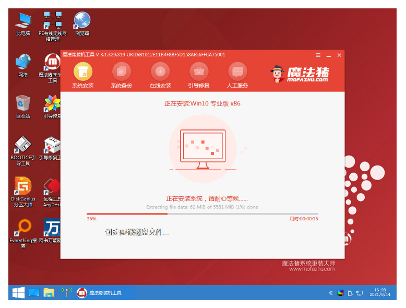The width and height of the screenshot is (406, 308).
Task: Open the 人工服务 support section
Action: pyautogui.click(x=237, y=72)
